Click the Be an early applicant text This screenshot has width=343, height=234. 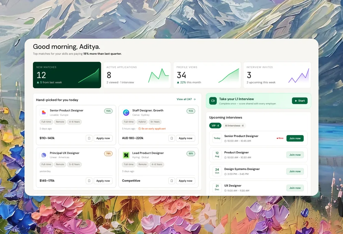[154, 129]
